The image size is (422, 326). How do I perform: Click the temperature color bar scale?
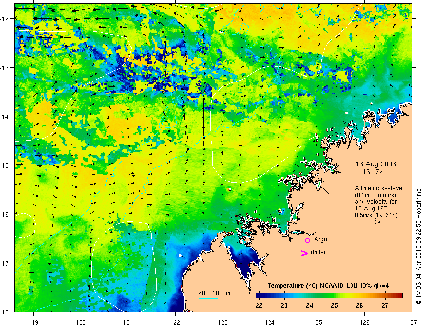click(329, 295)
